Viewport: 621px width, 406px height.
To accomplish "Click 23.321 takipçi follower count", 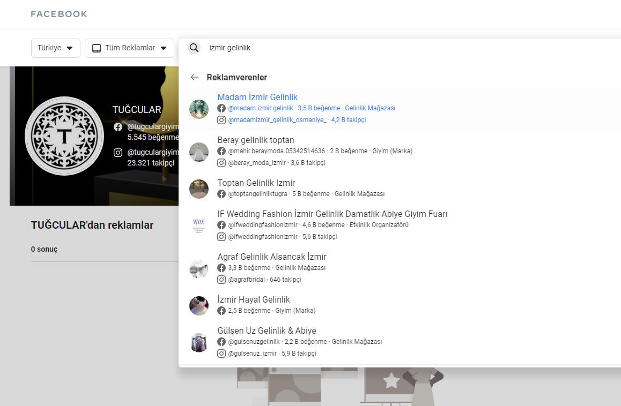I will click(x=151, y=163).
